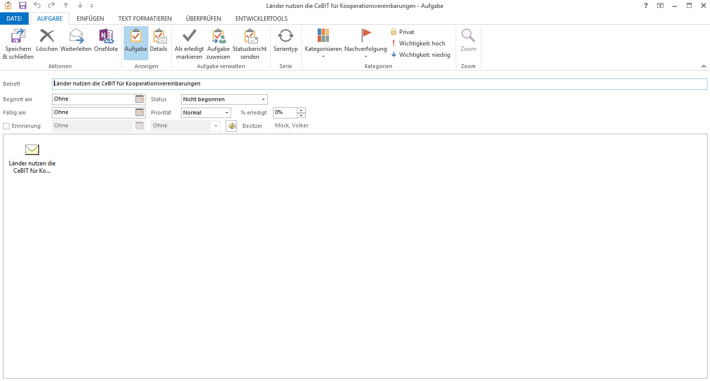Screen dimensions: 710x381
Task: Open Fällig am calendar picker
Action: 140,113
